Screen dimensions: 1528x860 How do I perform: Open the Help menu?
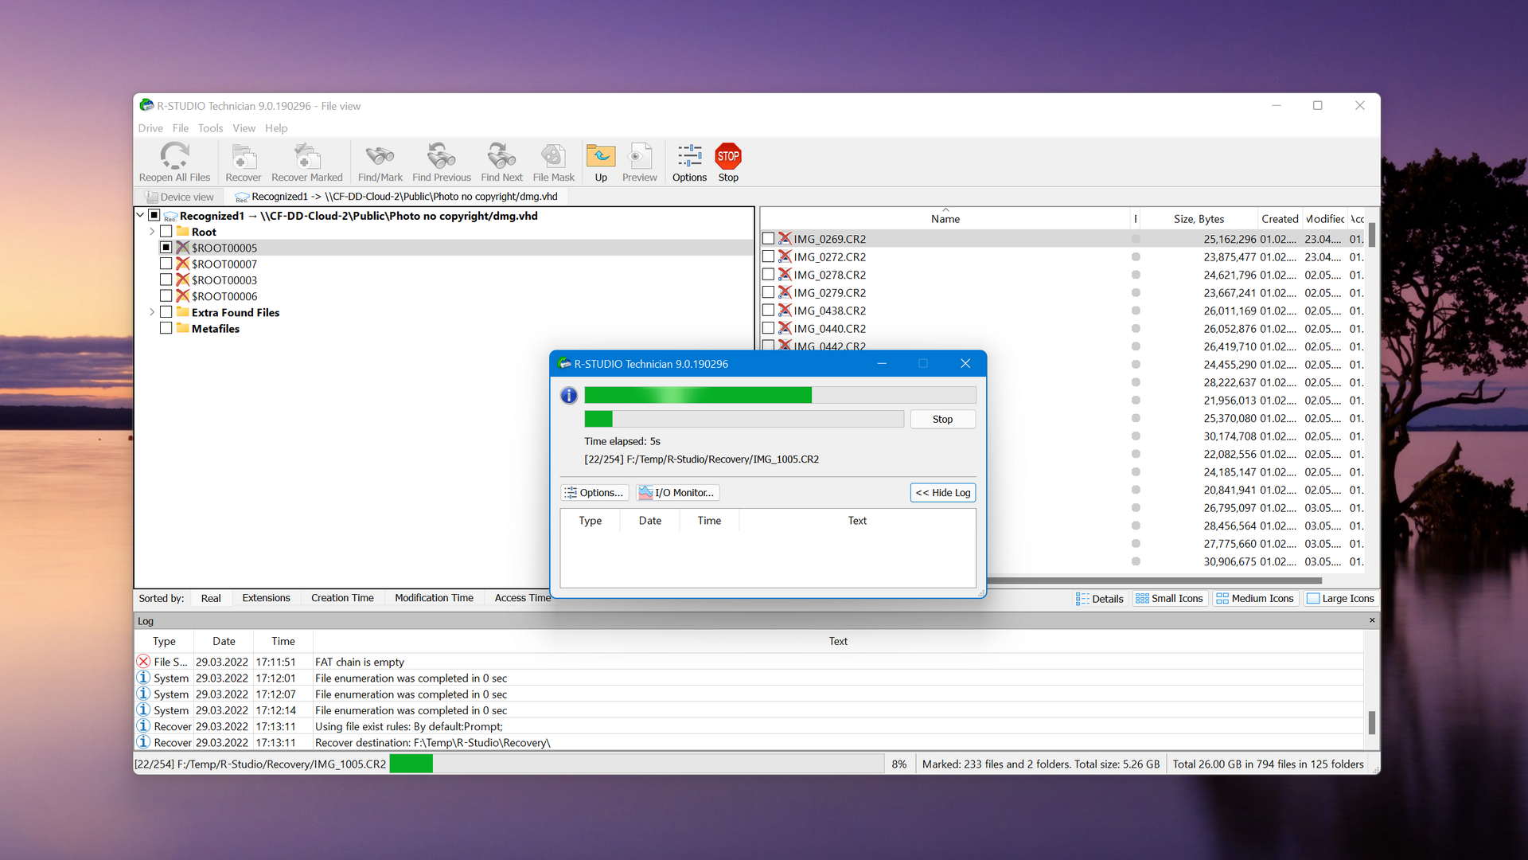[x=276, y=128]
